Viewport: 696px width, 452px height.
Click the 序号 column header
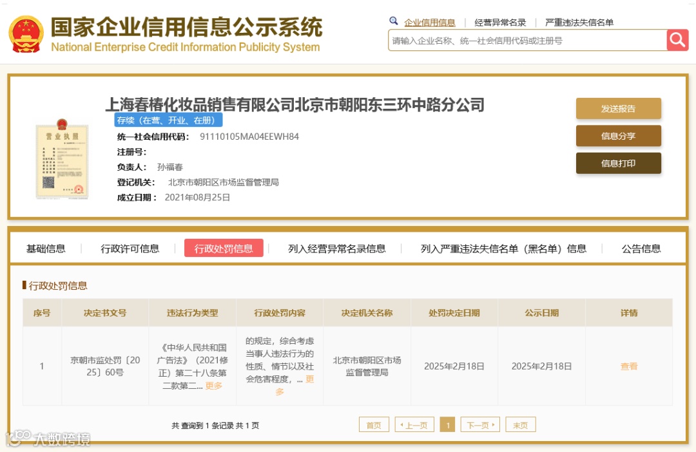tap(42, 313)
